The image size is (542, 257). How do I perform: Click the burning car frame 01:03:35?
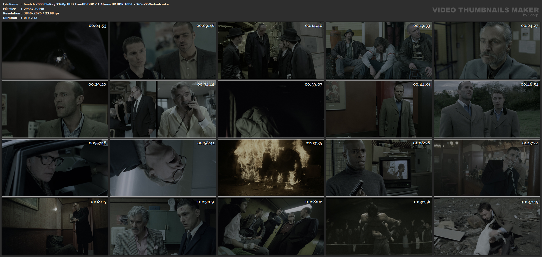click(271, 168)
